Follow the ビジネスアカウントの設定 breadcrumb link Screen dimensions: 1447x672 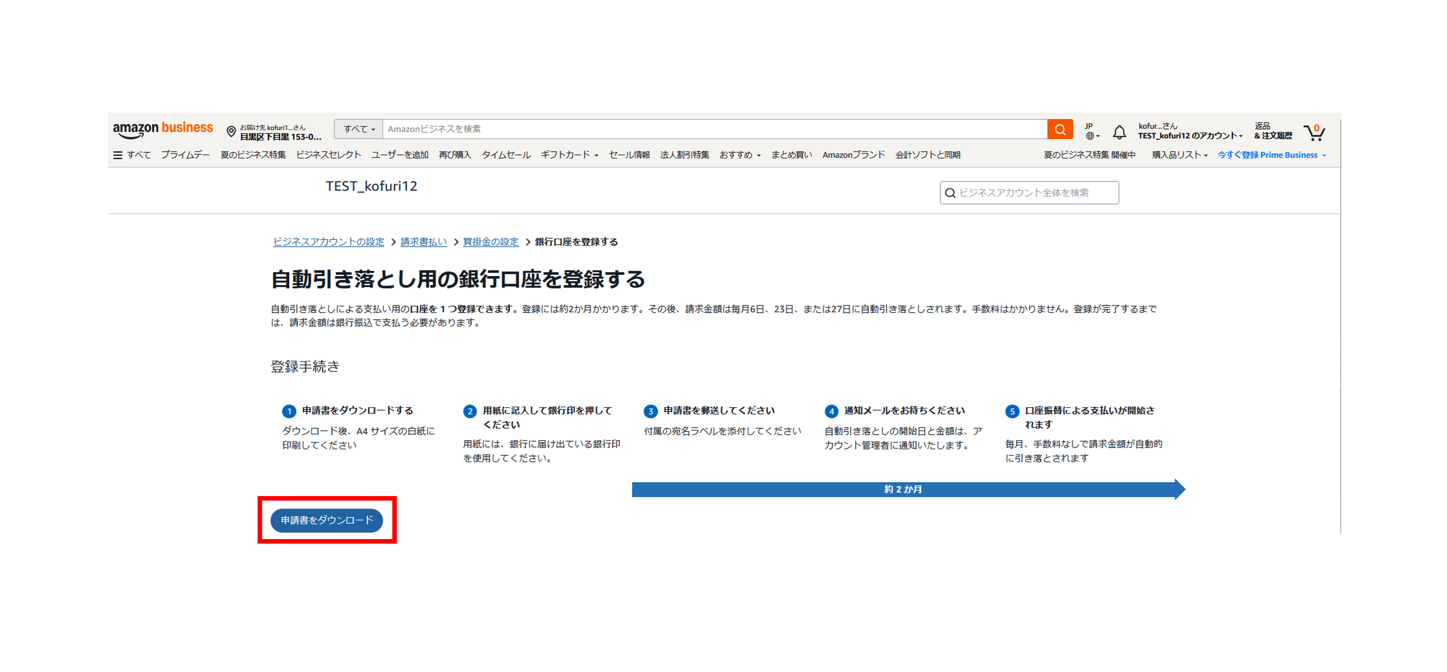coord(328,242)
